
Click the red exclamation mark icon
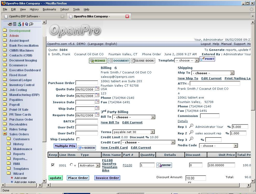(x=23, y=24)
